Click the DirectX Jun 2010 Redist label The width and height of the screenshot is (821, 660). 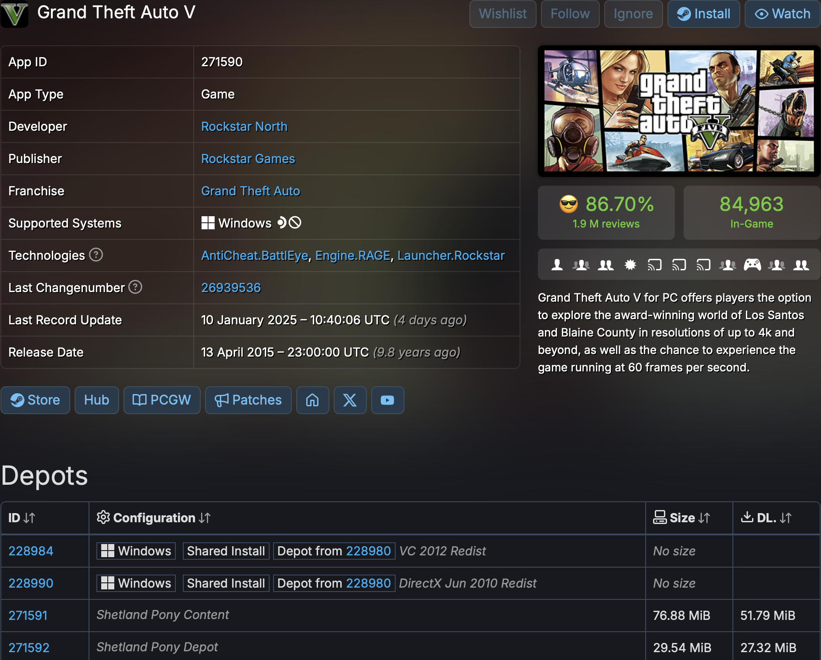468,583
